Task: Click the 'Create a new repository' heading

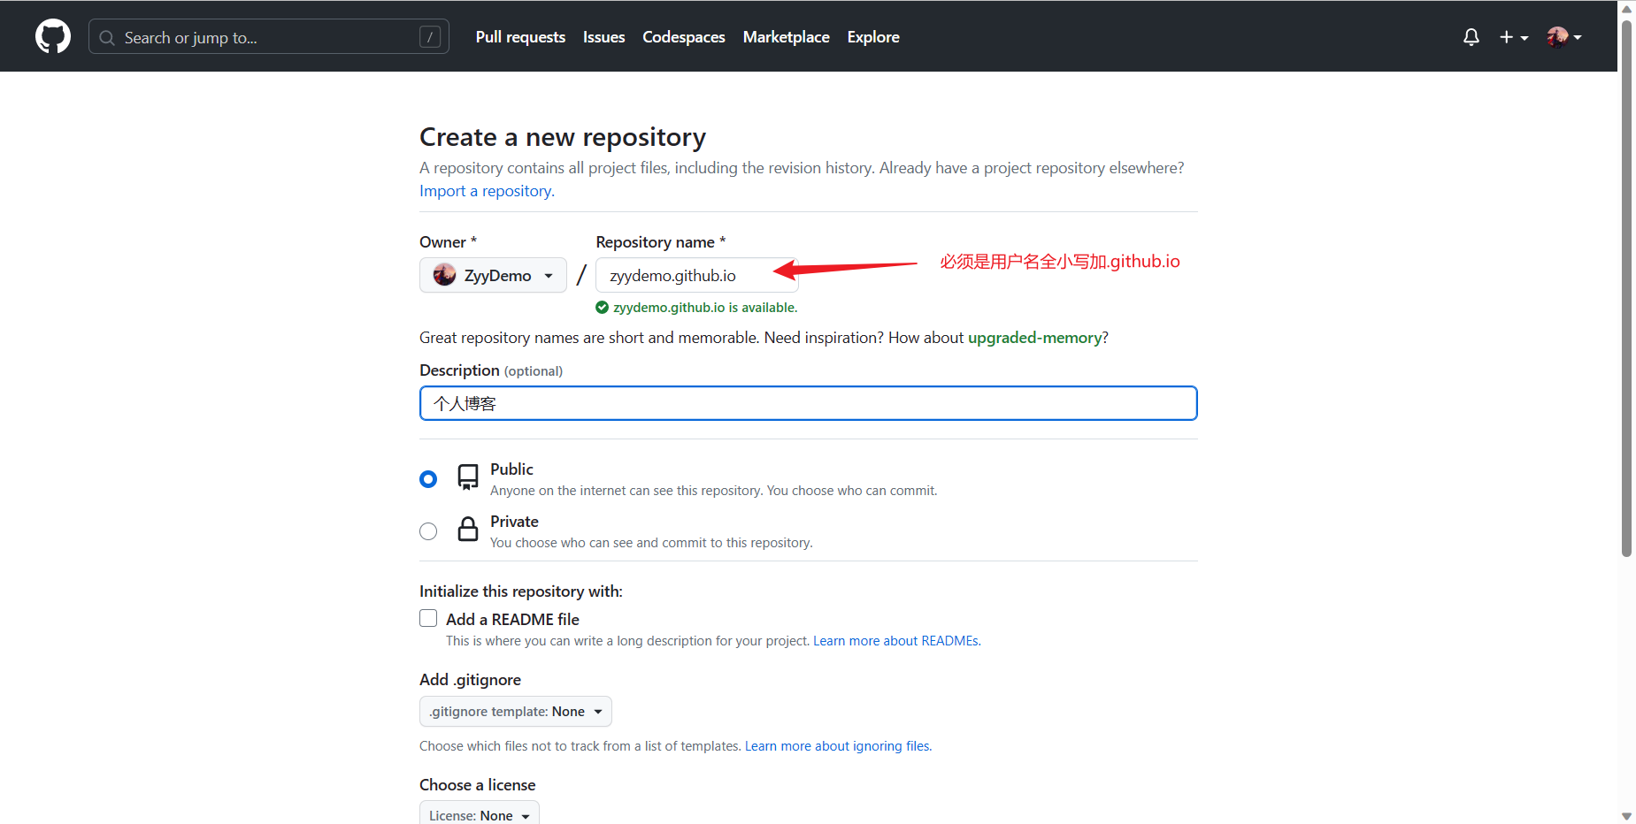Action: tap(563, 137)
